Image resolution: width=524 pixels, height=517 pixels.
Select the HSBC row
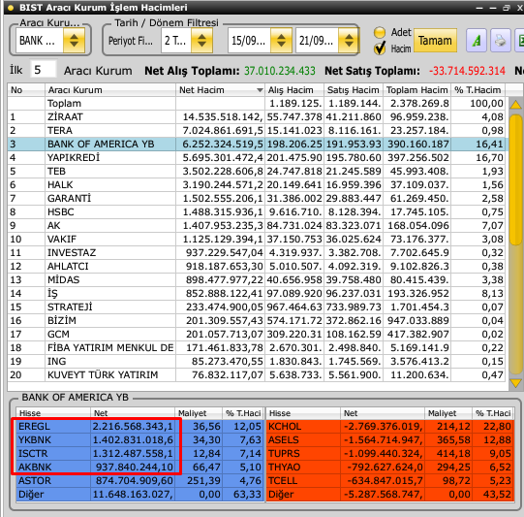tap(258, 211)
